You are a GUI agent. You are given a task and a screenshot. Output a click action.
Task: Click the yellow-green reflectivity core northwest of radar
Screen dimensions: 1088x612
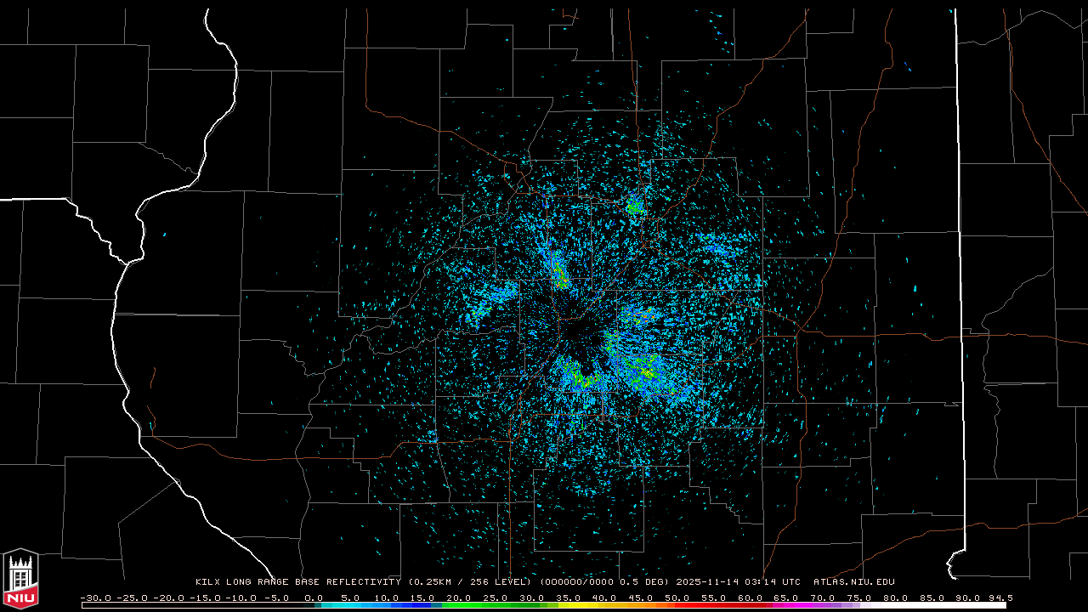[x=560, y=275]
